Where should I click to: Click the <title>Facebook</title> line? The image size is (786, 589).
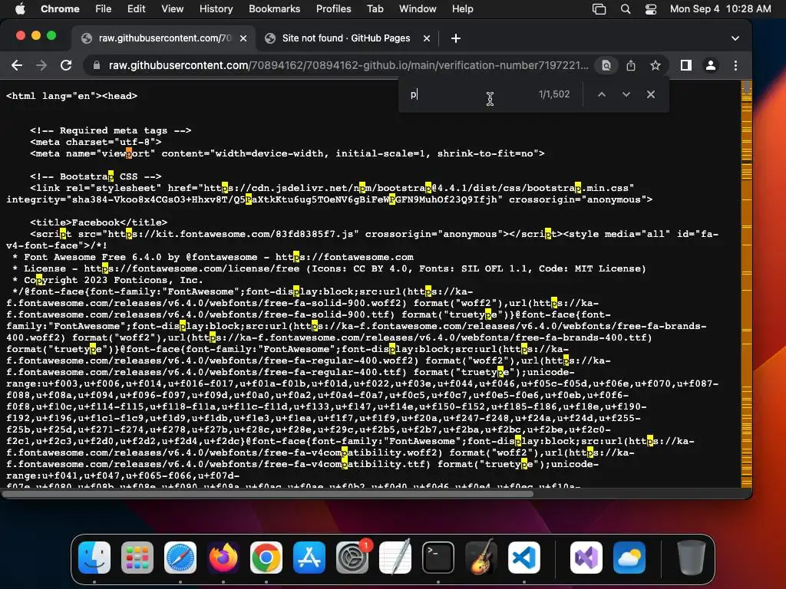[99, 222]
